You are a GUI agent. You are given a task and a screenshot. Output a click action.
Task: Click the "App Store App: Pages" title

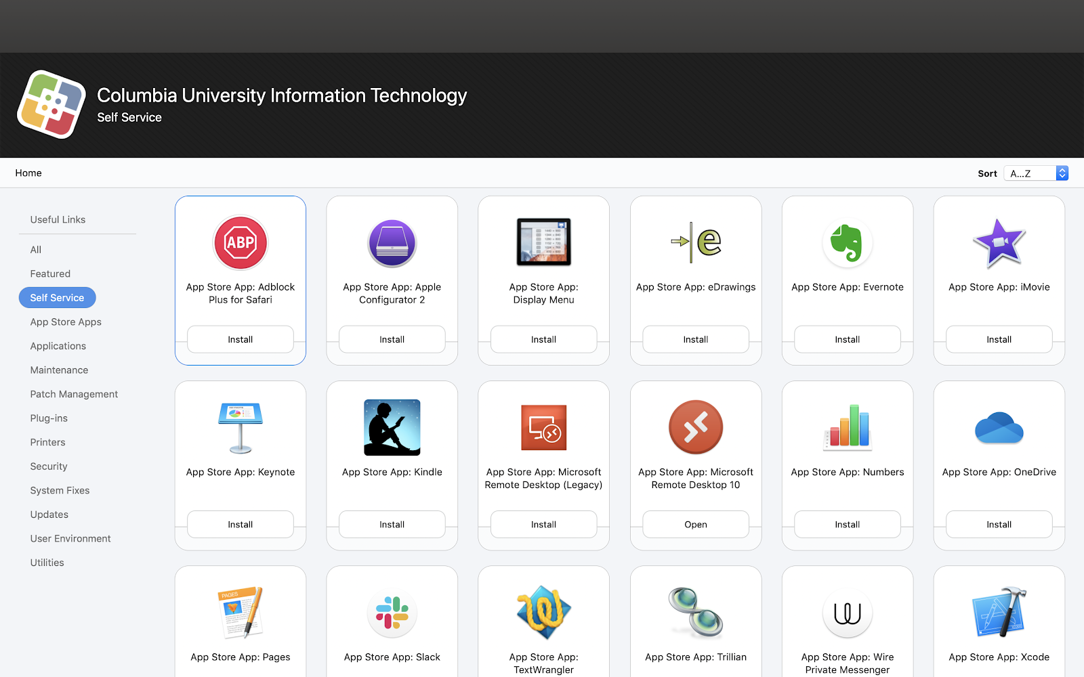(x=241, y=657)
